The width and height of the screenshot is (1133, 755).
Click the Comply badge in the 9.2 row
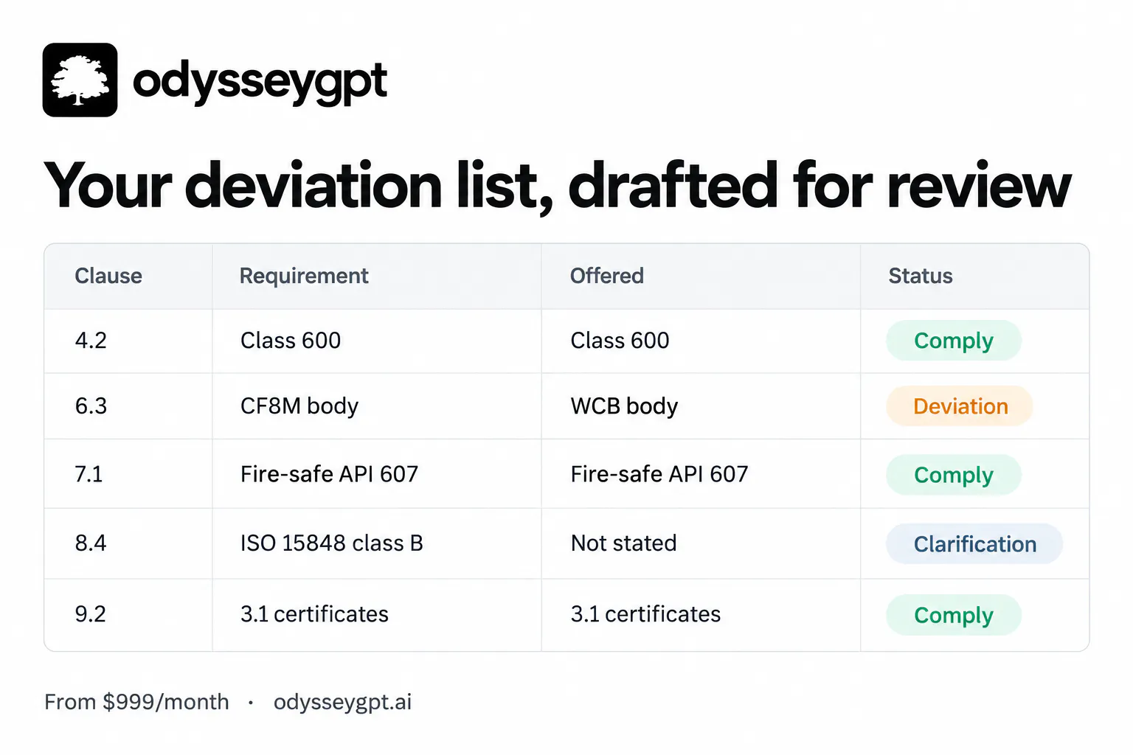(x=954, y=615)
